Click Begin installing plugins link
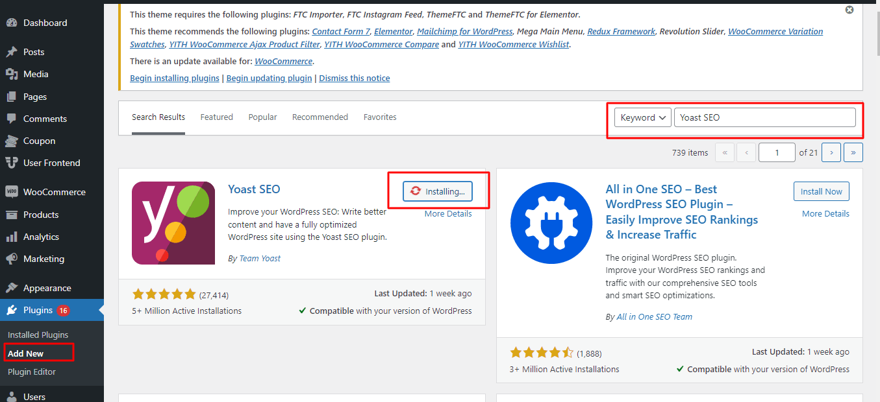Viewport: 880px width, 402px height. [175, 78]
